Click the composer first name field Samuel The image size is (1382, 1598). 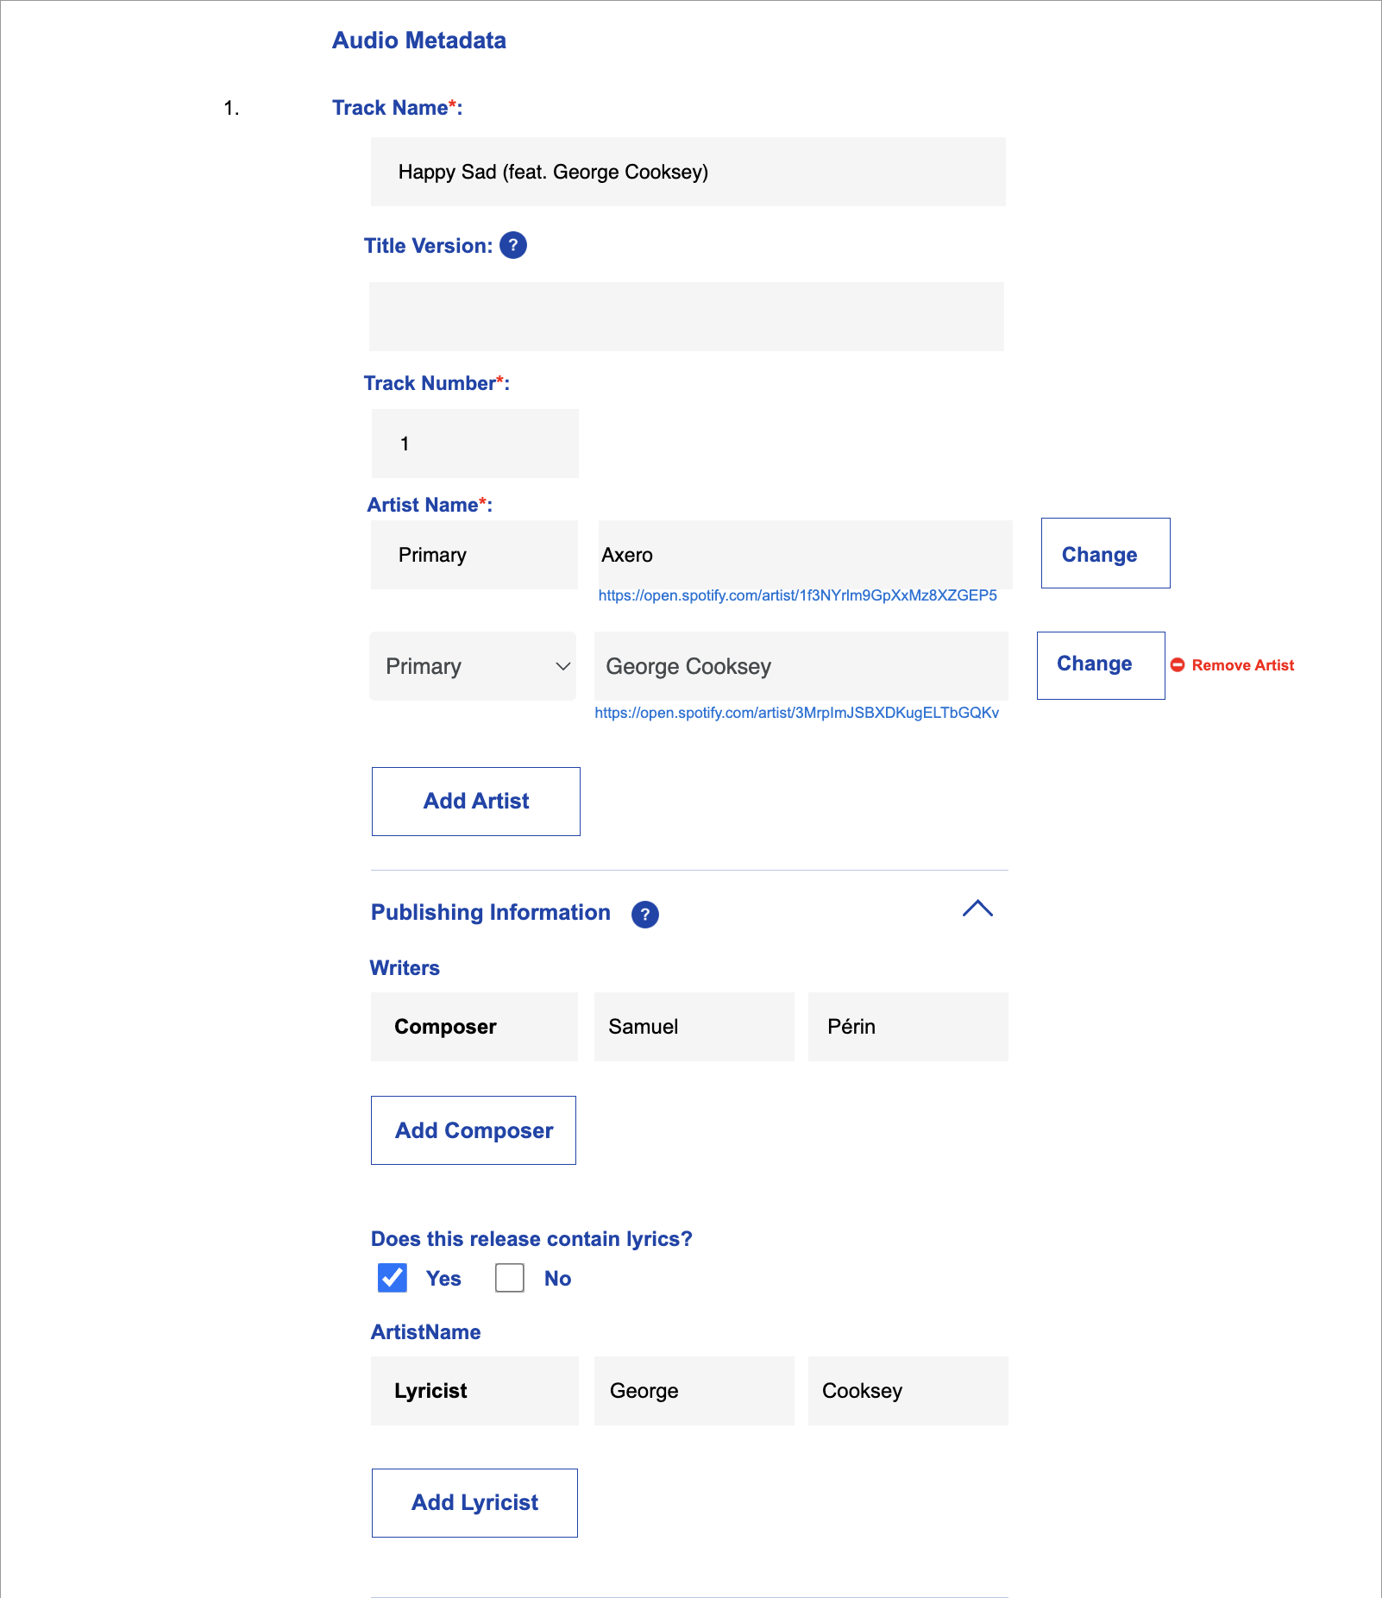click(x=694, y=1027)
